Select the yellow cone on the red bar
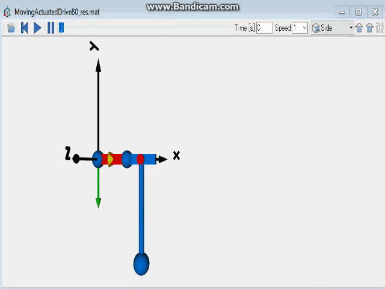The image size is (385, 289). click(111, 159)
